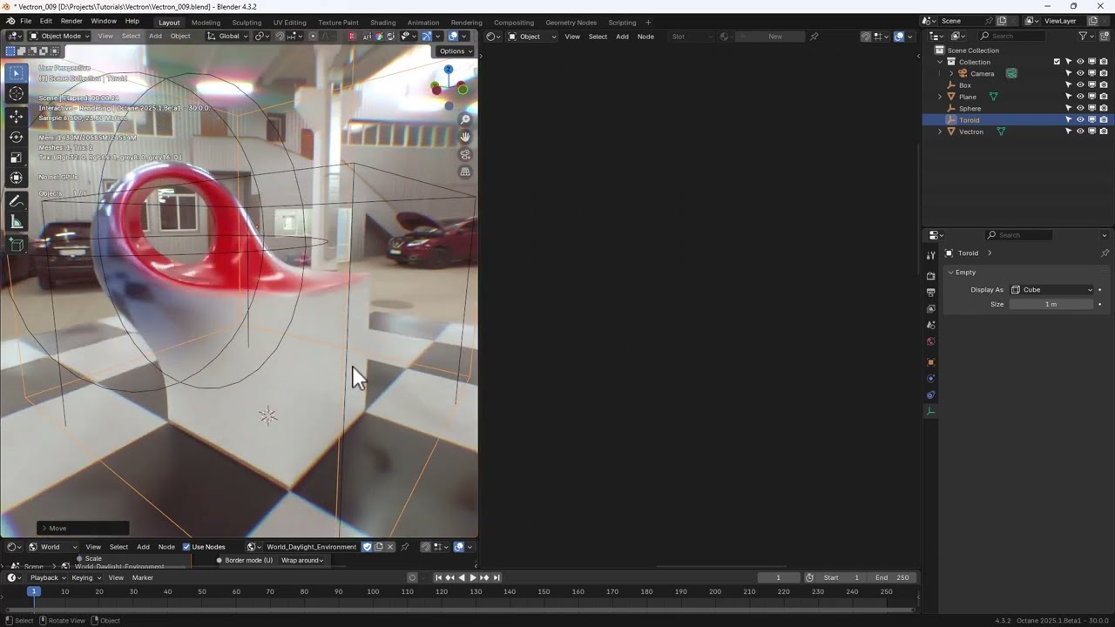Expand the Camera item in outliner
The height and width of the screenshot is (627, 1115).
tap(951, 73)
